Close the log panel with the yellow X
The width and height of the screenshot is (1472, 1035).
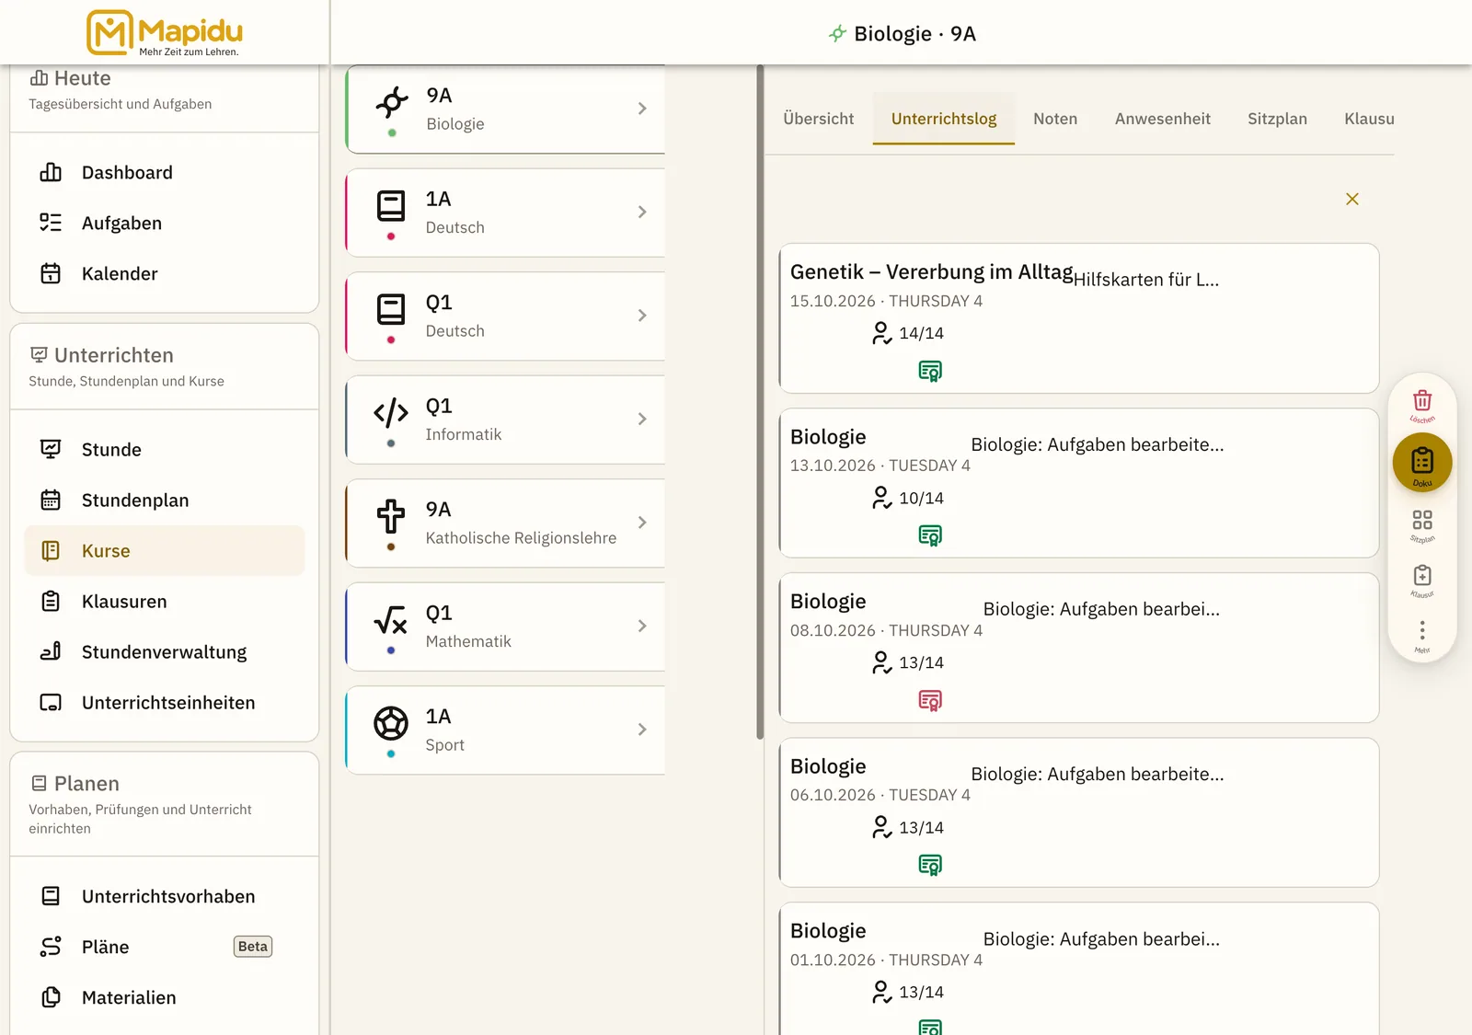tap(1352, 199)
